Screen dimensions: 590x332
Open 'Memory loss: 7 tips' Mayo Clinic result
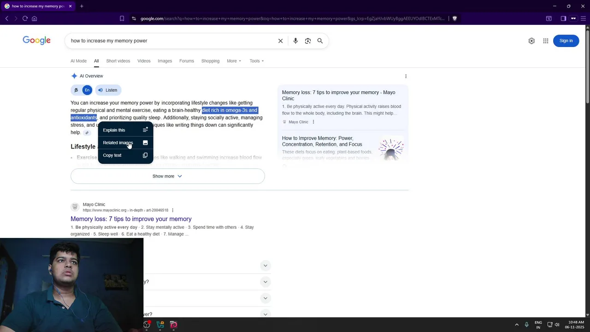(131, 219)
